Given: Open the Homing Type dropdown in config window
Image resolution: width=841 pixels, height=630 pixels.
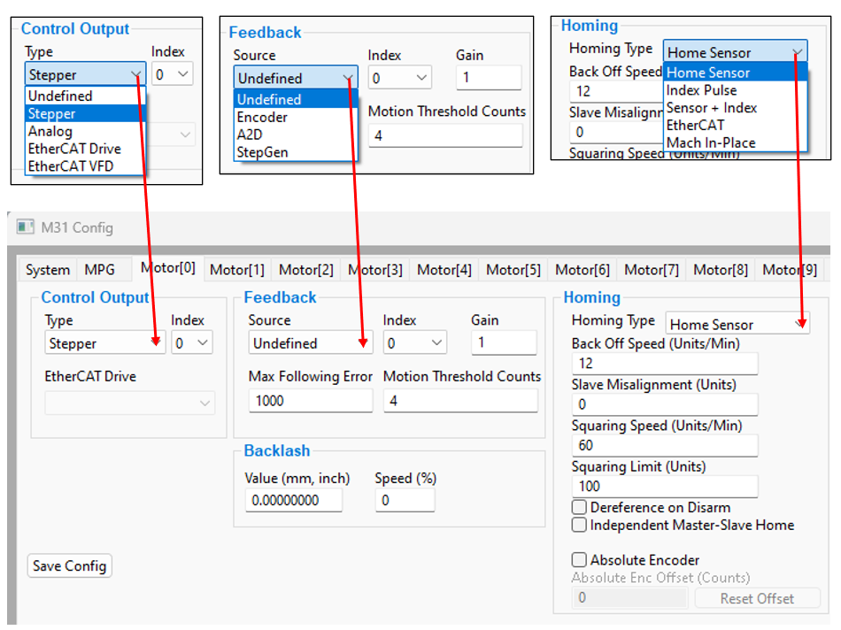Looking at the screenshot, I should (737, 325).
